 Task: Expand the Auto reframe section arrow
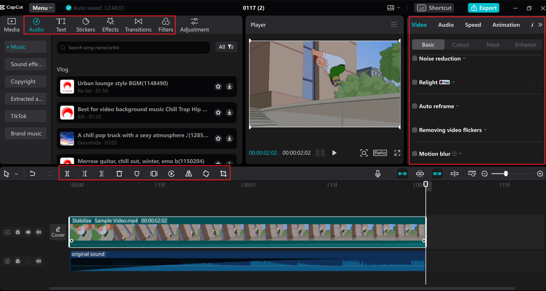point(457,107)
